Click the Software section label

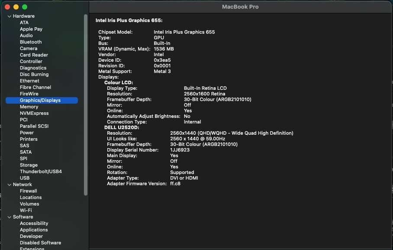[23, 217]
